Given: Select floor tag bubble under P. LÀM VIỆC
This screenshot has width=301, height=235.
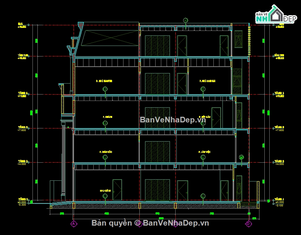Looking at the screenshot, I should click(203, 157).
